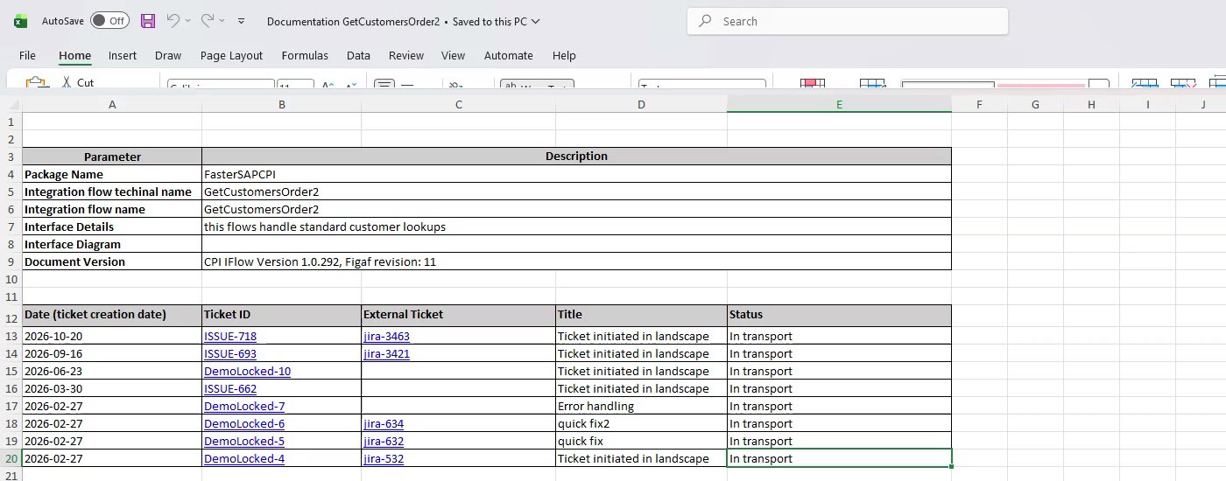Select the CPI IFlow Version 1.0.292 cell
This screenshot has height=481, width=1226.
(576, 261)
